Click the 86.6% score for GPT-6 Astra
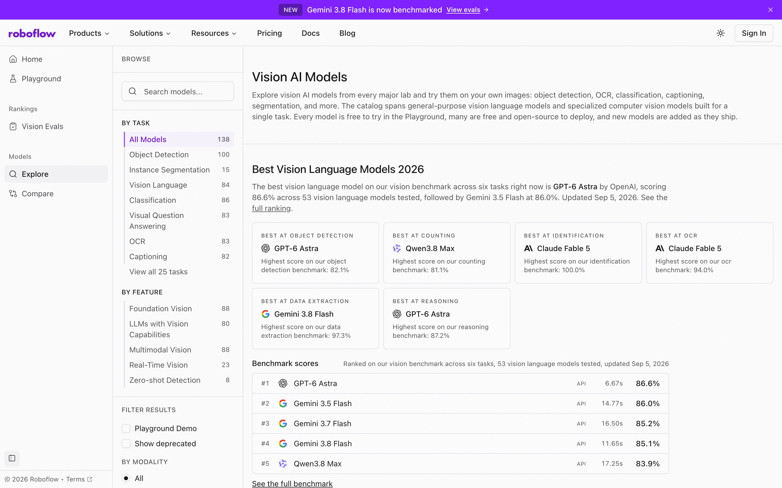 (648, 383)
